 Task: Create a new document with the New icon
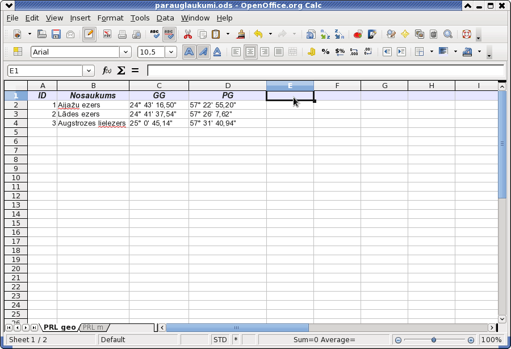pyautogui.click(x=17, y=34)
